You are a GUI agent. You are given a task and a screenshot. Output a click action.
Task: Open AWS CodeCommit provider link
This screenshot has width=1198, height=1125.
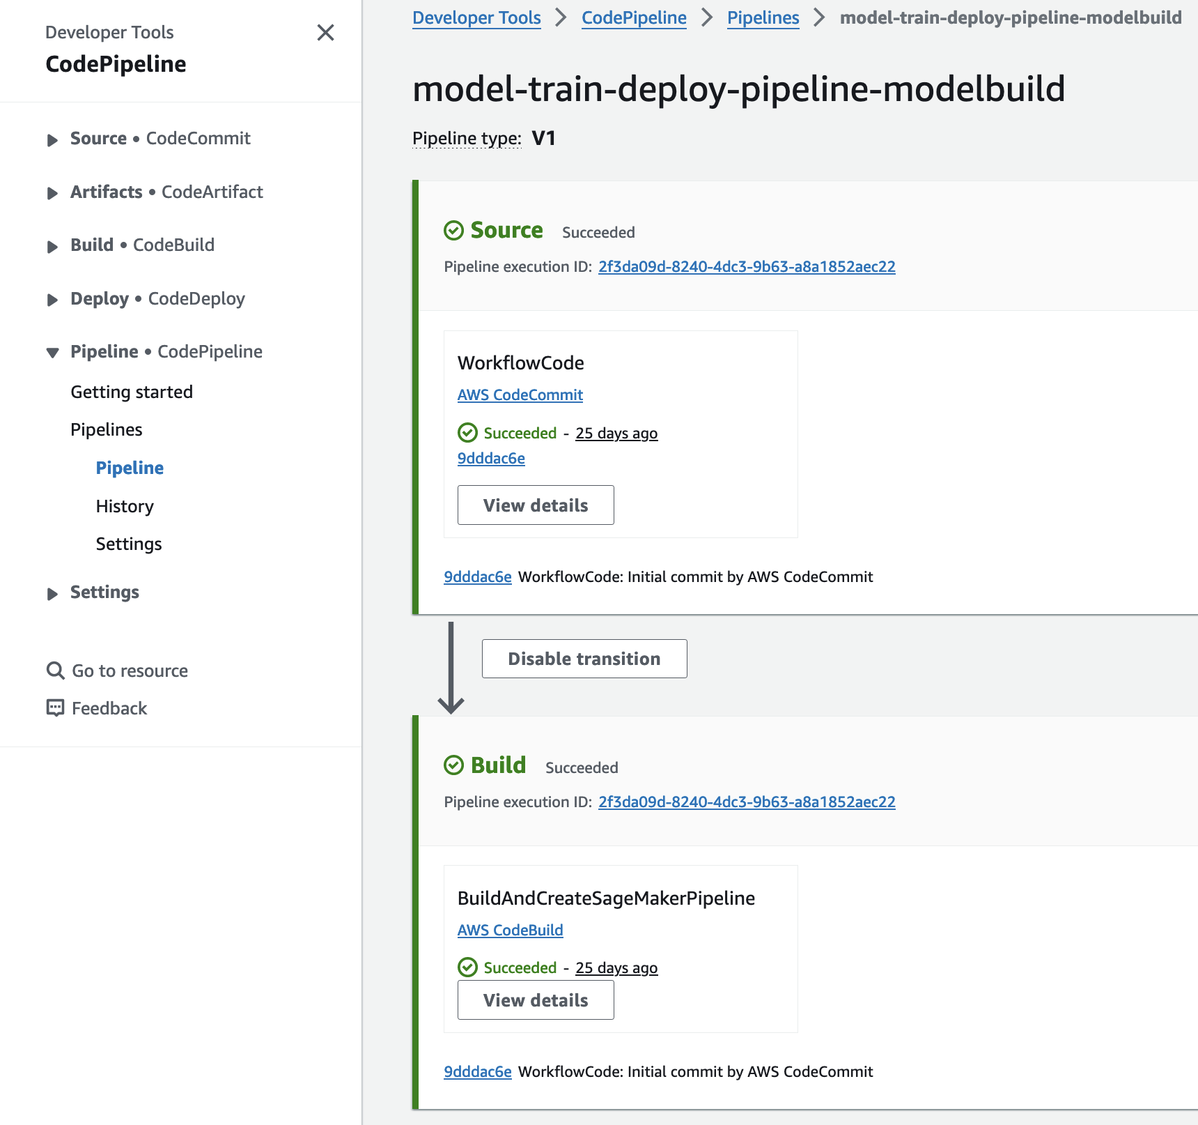click(x=520, y=395)
